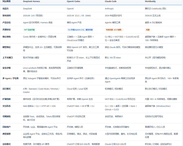Click the 本地直接执行，依赖系统权限 cell
Screen dimensions: 183x146
[118, 68]
